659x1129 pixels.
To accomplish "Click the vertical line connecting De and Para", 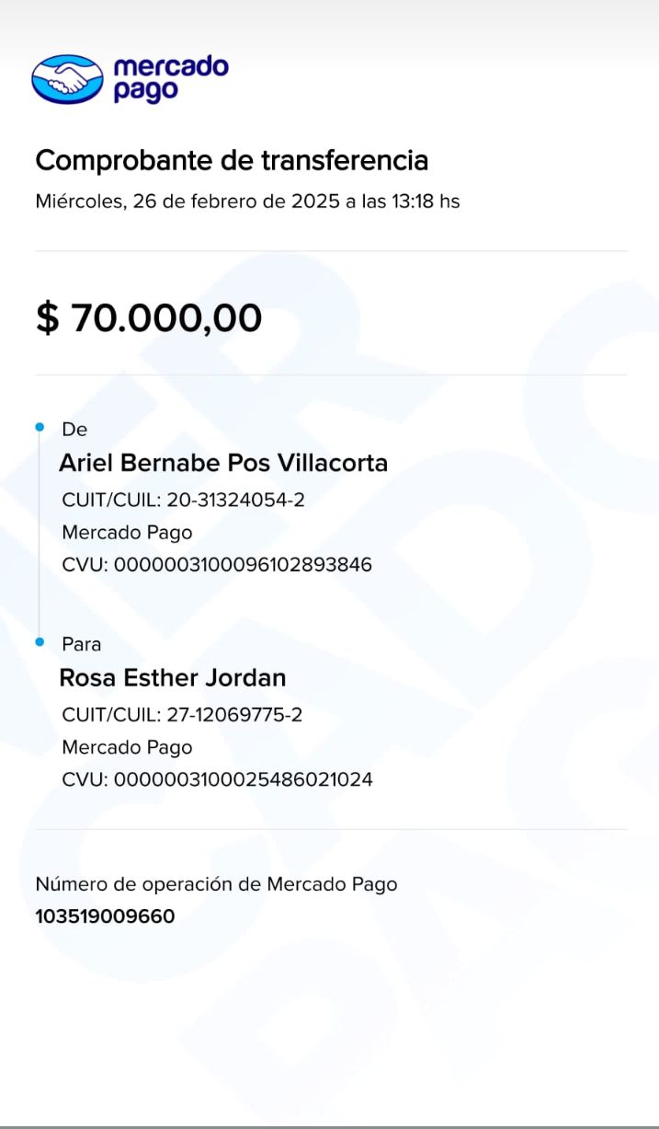I will pos(40,534).
